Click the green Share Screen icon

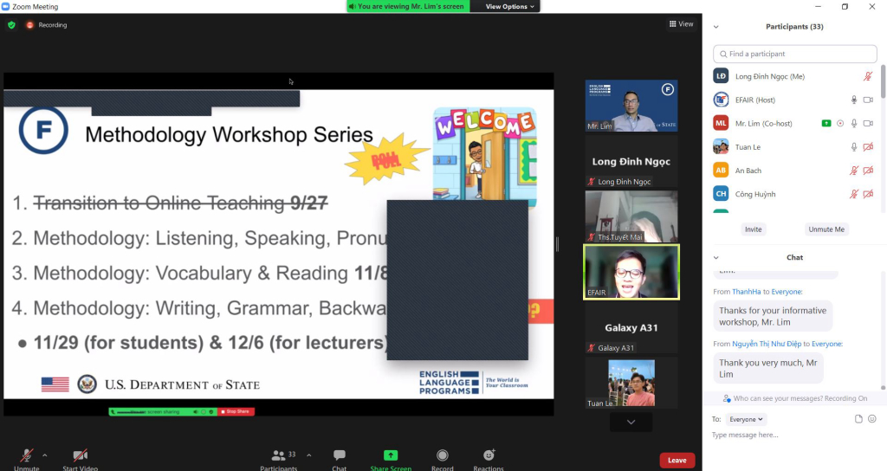(x=391, y=455)
